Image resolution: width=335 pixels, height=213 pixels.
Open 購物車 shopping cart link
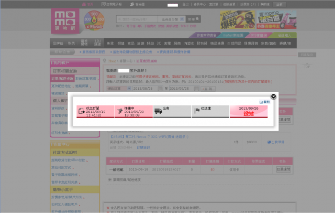(265, 4)
